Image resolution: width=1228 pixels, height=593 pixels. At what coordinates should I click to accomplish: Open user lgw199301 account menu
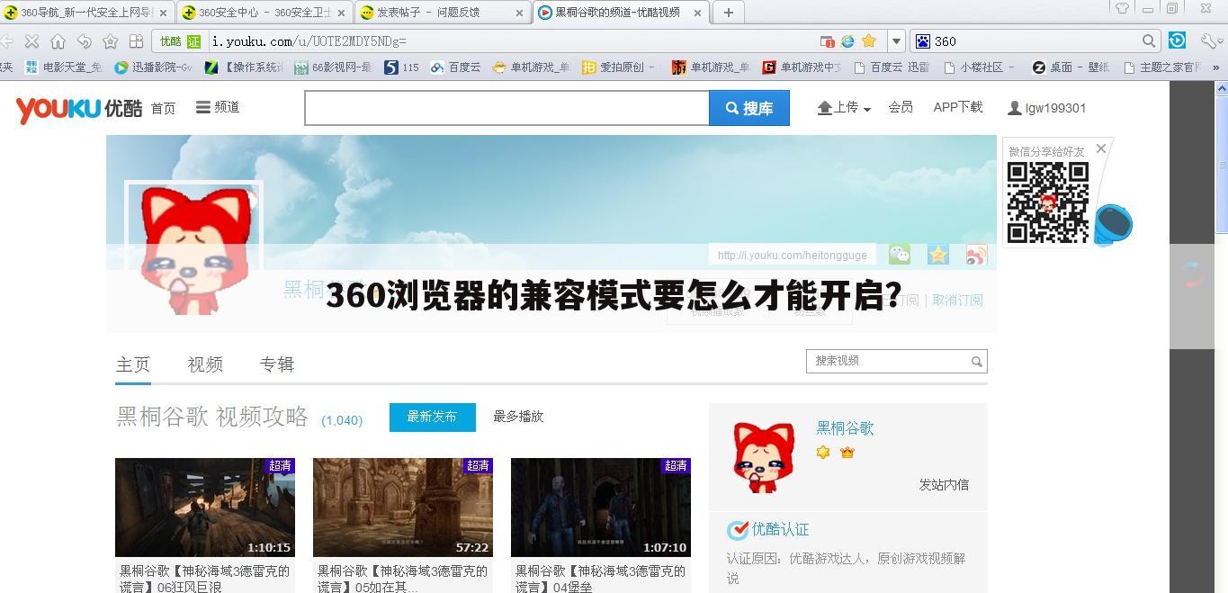click(1047, 108)
